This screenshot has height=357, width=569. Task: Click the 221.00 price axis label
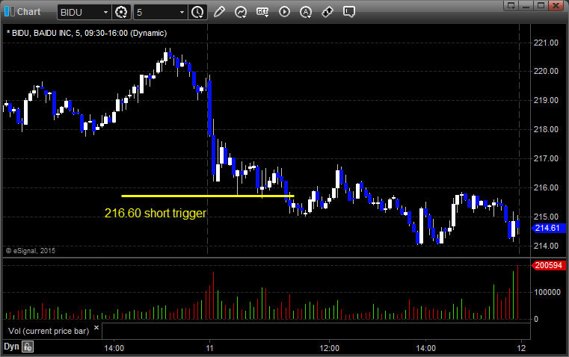click(546, 43)
